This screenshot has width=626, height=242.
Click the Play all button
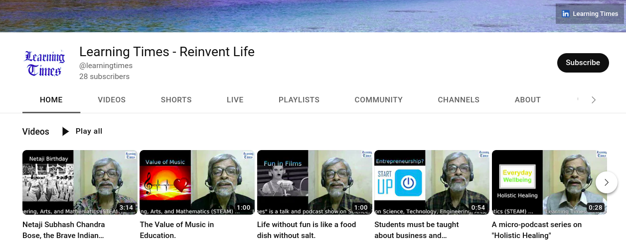point(82,131)
